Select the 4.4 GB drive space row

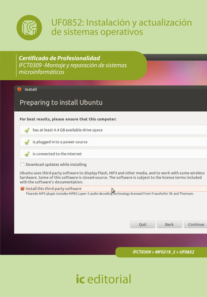pos(113,130)
